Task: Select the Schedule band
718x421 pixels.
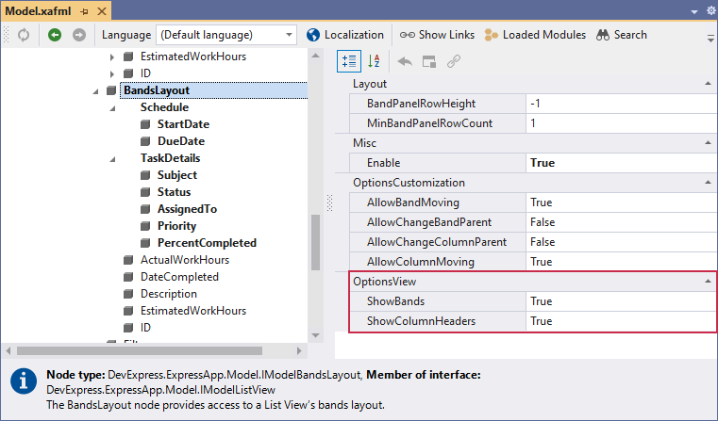Action: [x=164, y=107]
